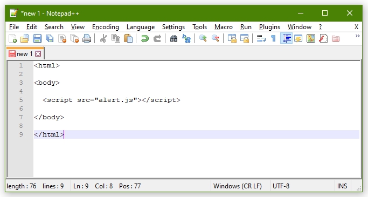Close all documents toolbar icon
368x197 pixels.
[74, 38]
